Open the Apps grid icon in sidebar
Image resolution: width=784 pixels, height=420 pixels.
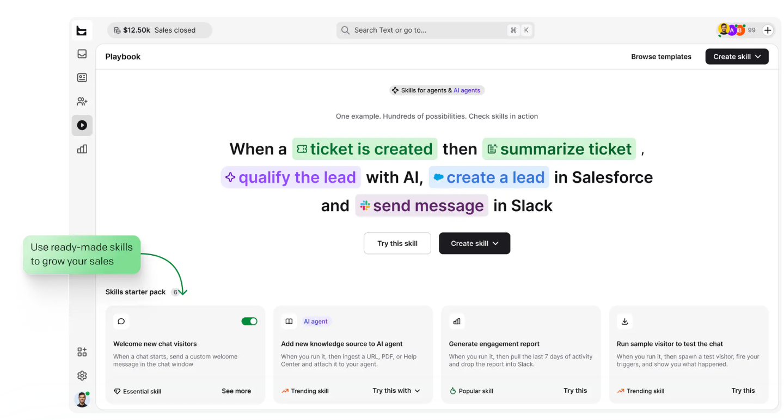[82, 352]
